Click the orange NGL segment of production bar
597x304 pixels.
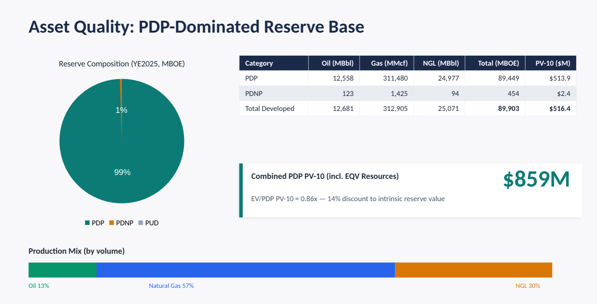pos(474,270)
